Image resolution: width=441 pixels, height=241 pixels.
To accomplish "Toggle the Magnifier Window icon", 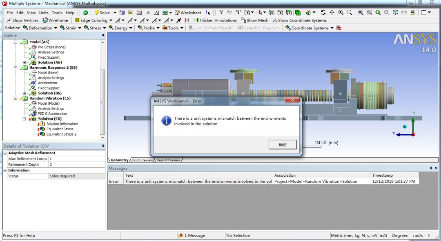I will pos(369,13).
